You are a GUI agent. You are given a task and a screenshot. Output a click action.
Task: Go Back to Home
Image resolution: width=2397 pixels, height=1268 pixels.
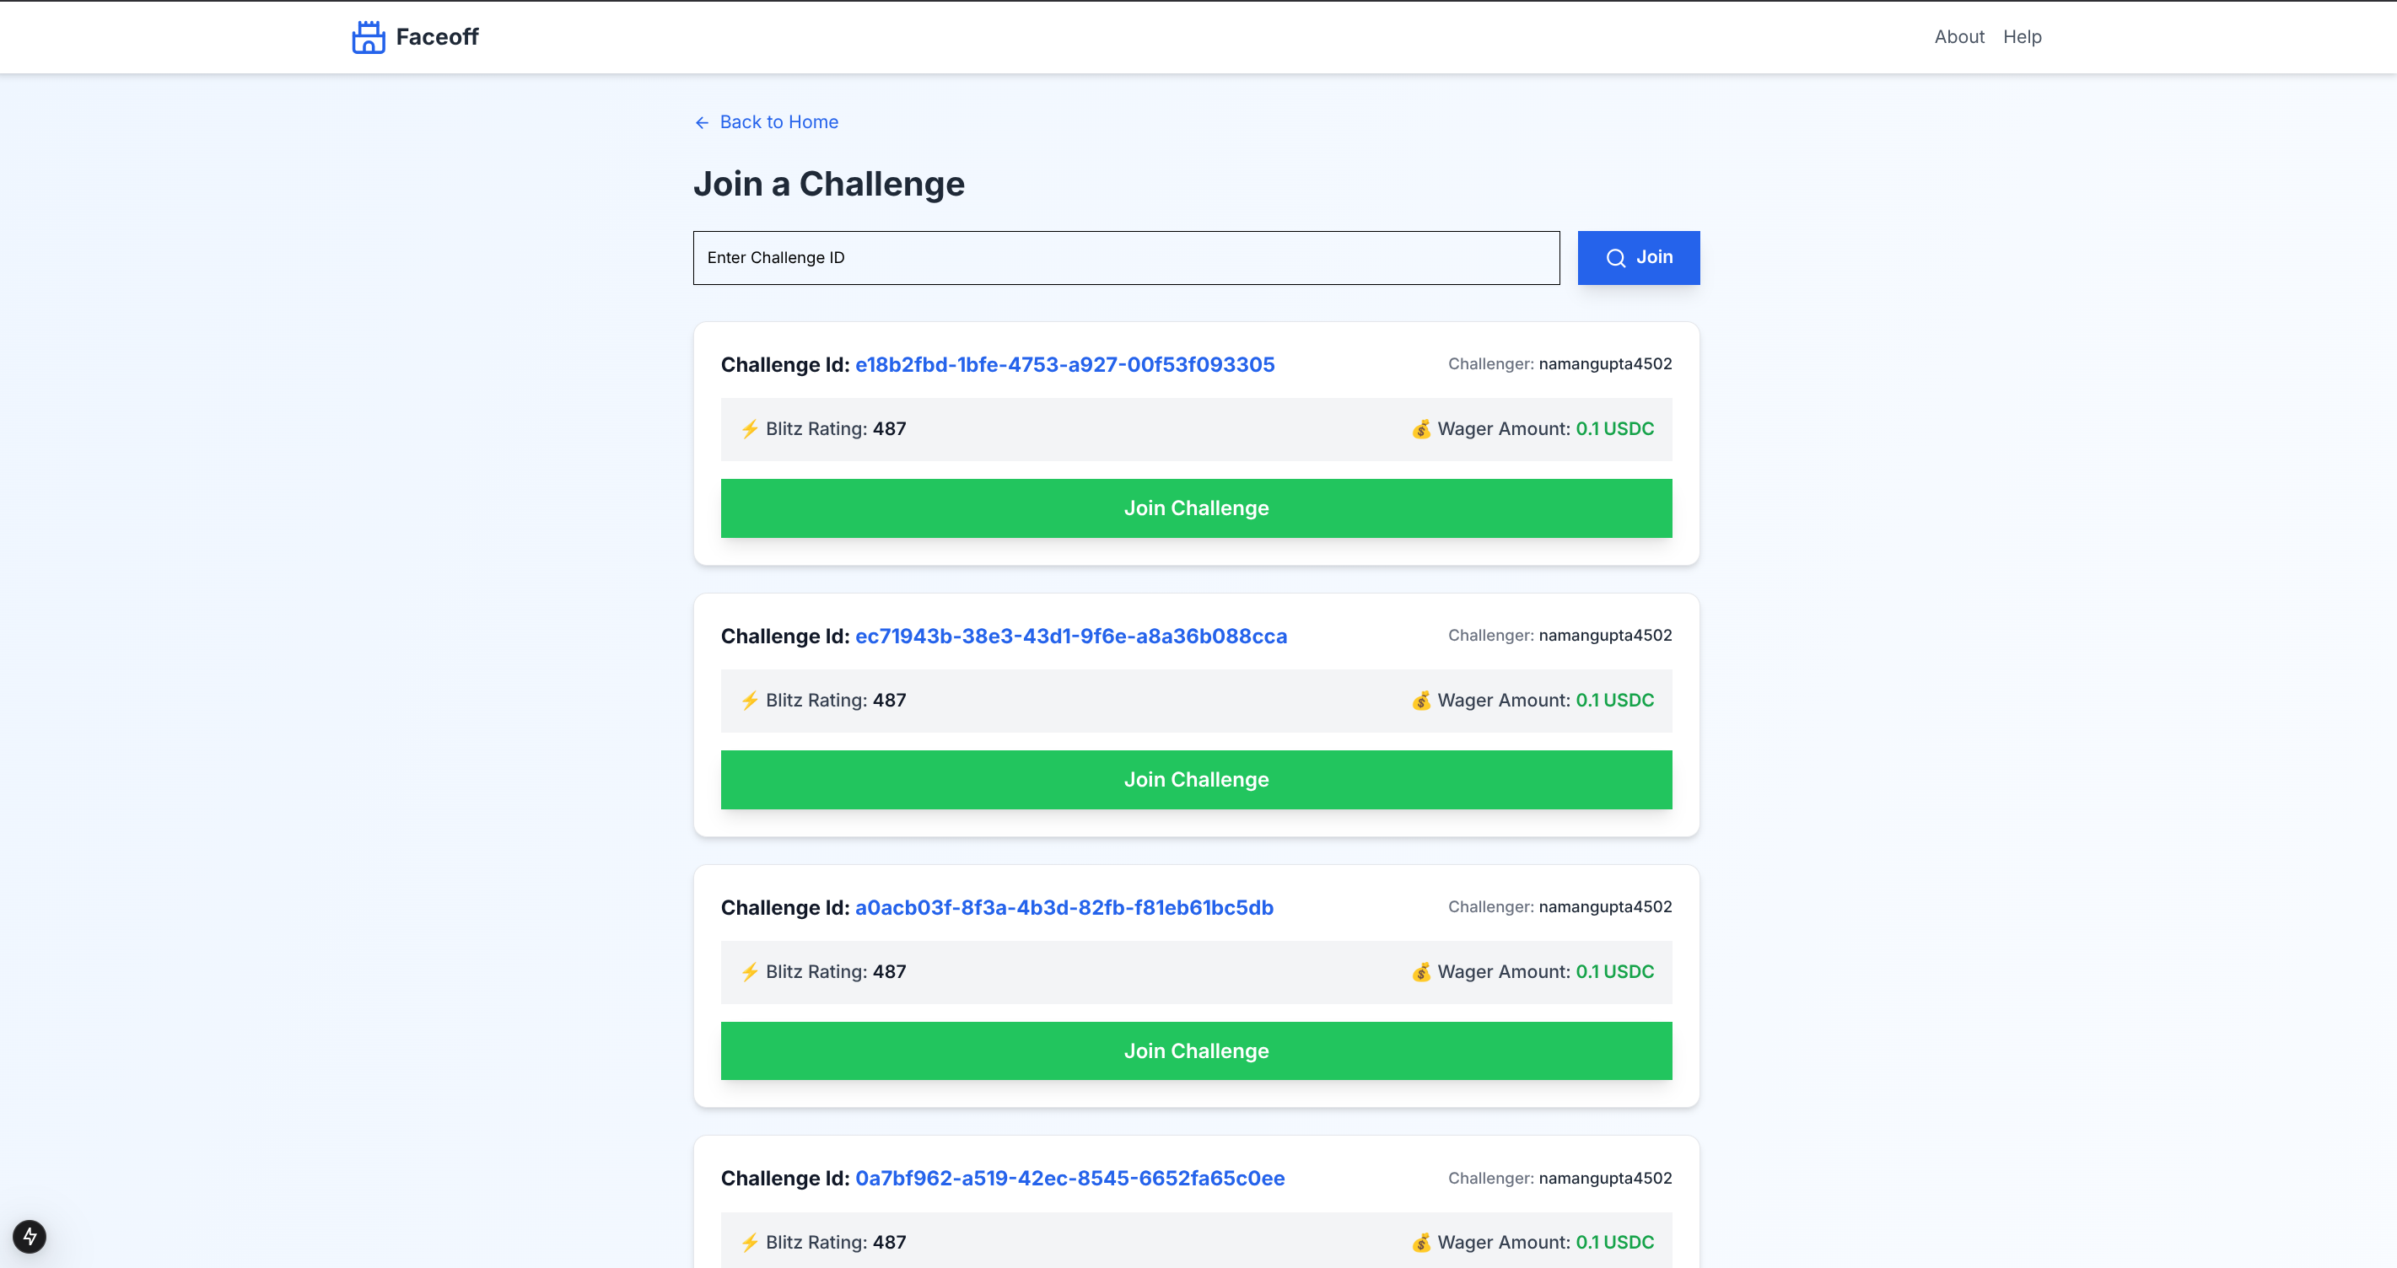(778, 122)
